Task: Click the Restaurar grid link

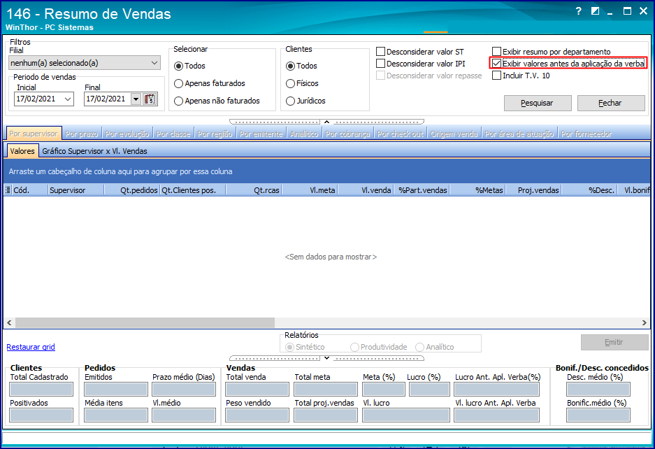Action: 31,347
